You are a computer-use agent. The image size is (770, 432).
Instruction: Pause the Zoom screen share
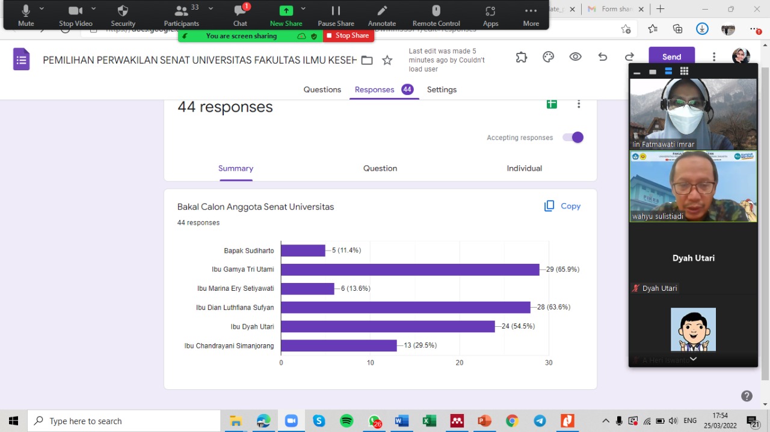[336, 15]
